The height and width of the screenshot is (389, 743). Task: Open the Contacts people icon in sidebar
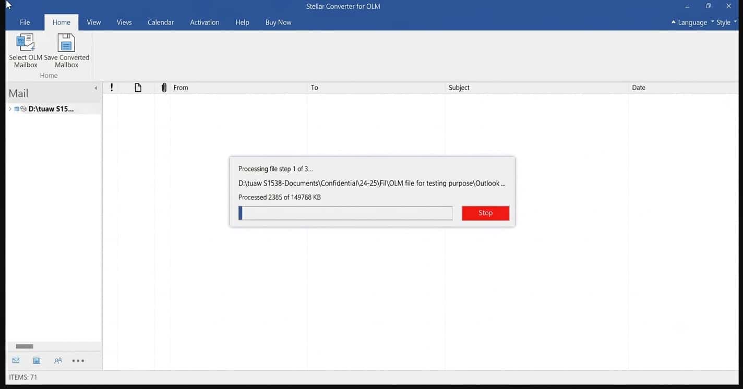(x=58, y=360)
